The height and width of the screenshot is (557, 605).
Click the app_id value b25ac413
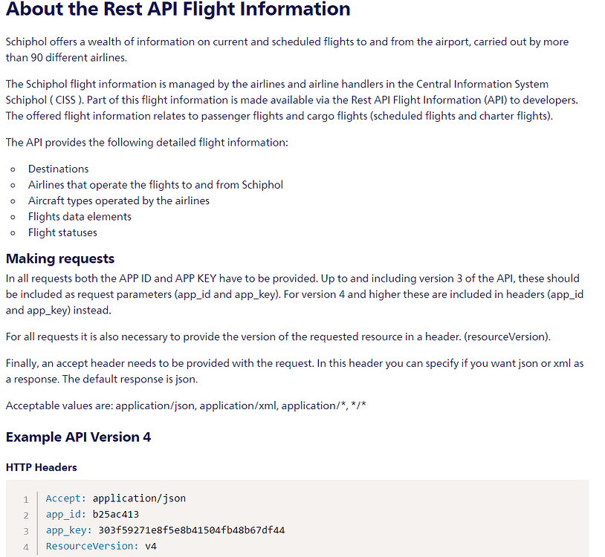pyautogui.click(x=116, y=514)
